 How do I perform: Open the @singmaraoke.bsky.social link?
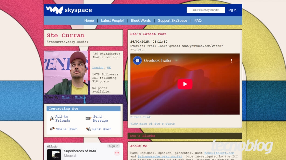click(160, 156)
